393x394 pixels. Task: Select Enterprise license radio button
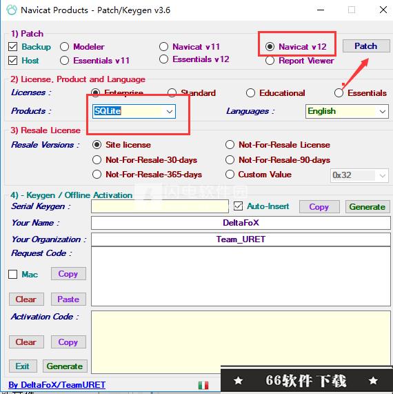[95, 92]
